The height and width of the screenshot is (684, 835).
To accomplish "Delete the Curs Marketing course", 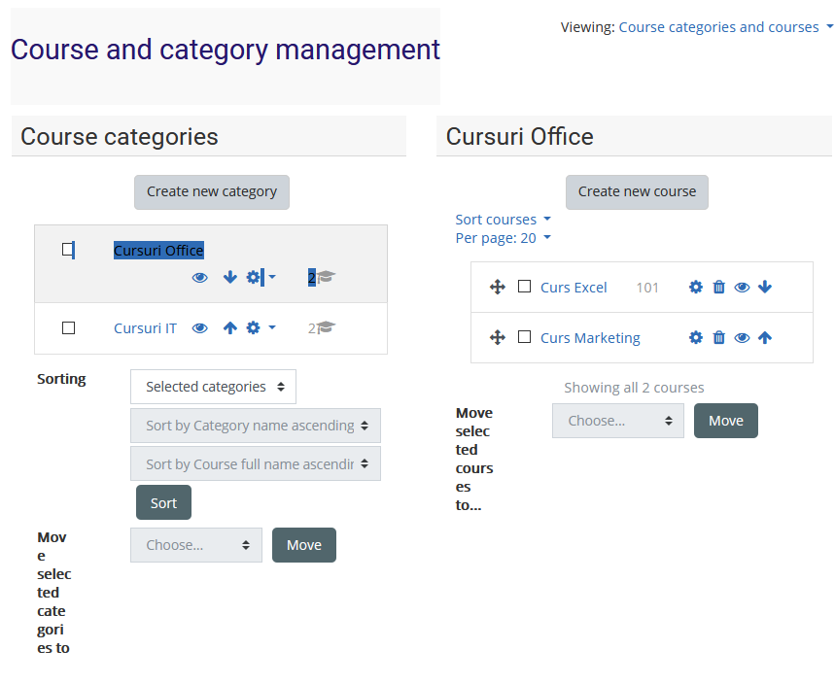I will (x=718, y=337).
